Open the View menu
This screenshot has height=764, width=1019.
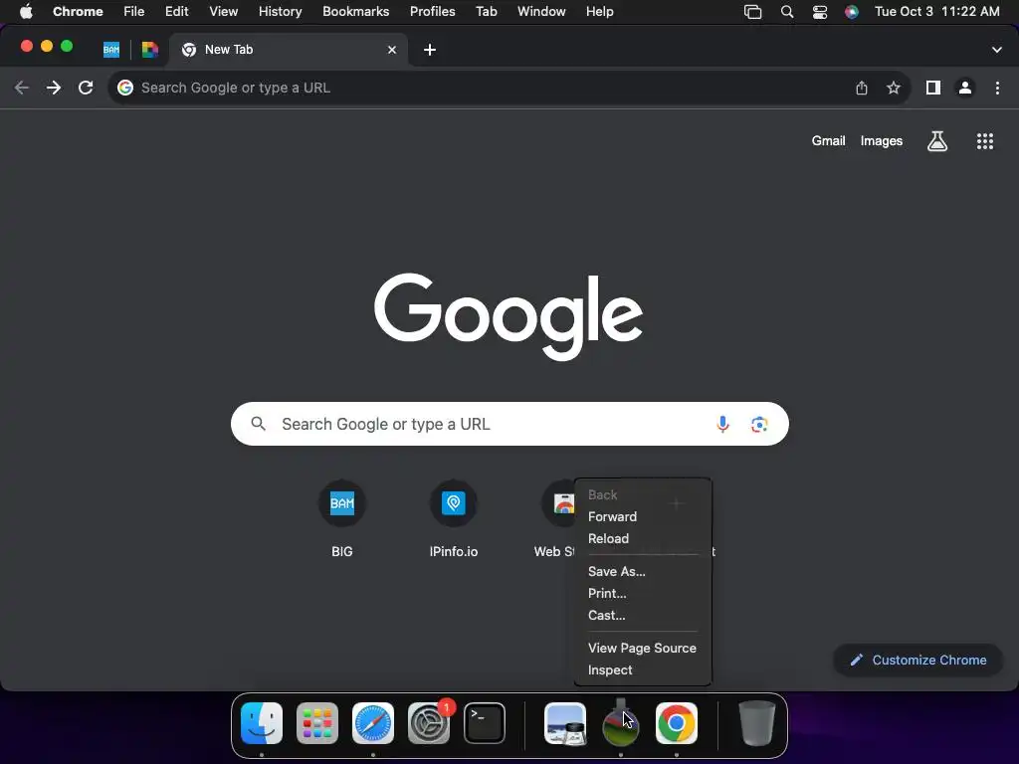point(224,12)
